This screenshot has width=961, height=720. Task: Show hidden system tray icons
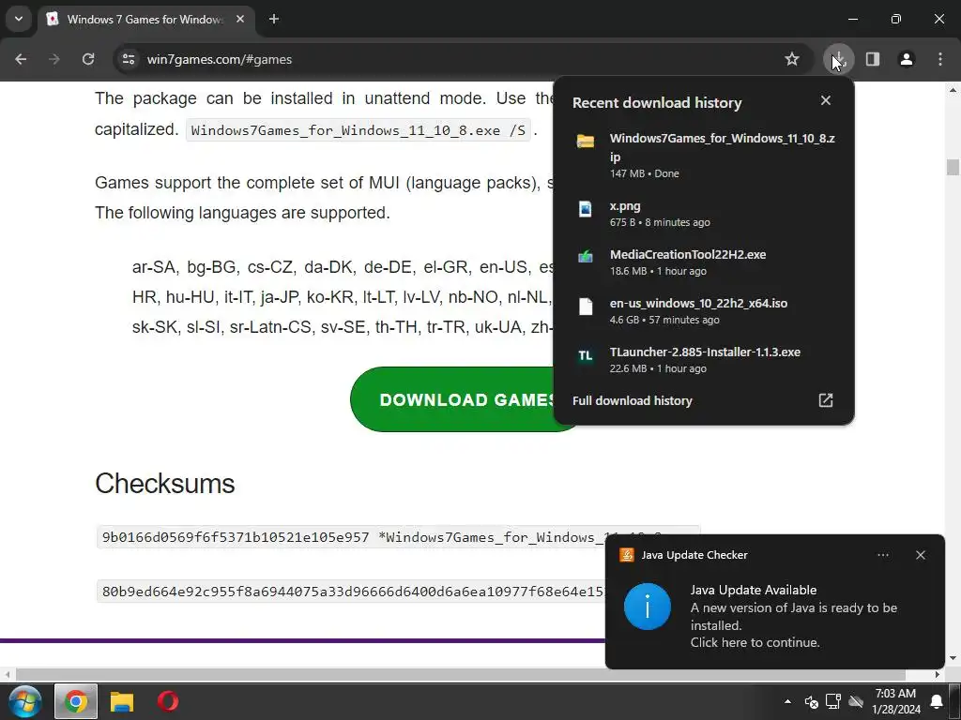click(787, 701)
